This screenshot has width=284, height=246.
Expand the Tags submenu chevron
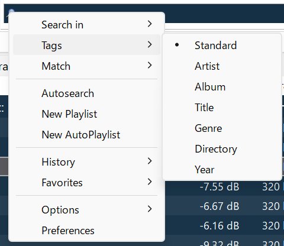[150, 44]
